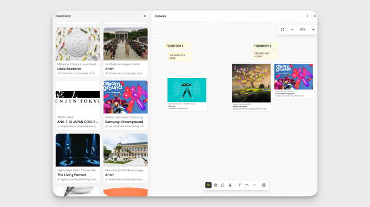Viewport: 370px width, 207px height.
Task: Open the grid layout tool
Action: pyautogui.click(x=264, y=185)
